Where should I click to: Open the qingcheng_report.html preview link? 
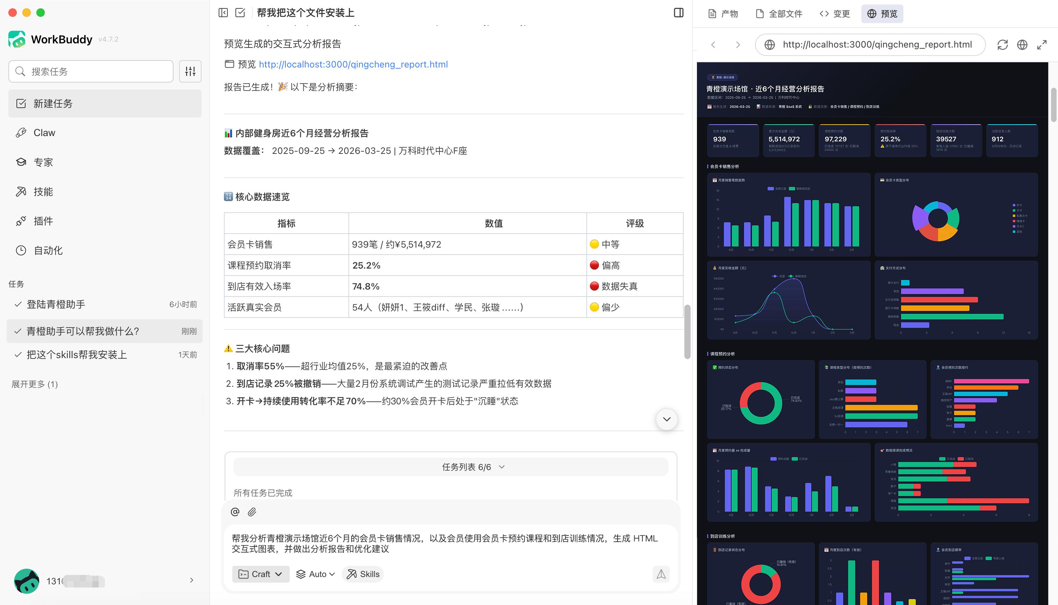(353, 64)
